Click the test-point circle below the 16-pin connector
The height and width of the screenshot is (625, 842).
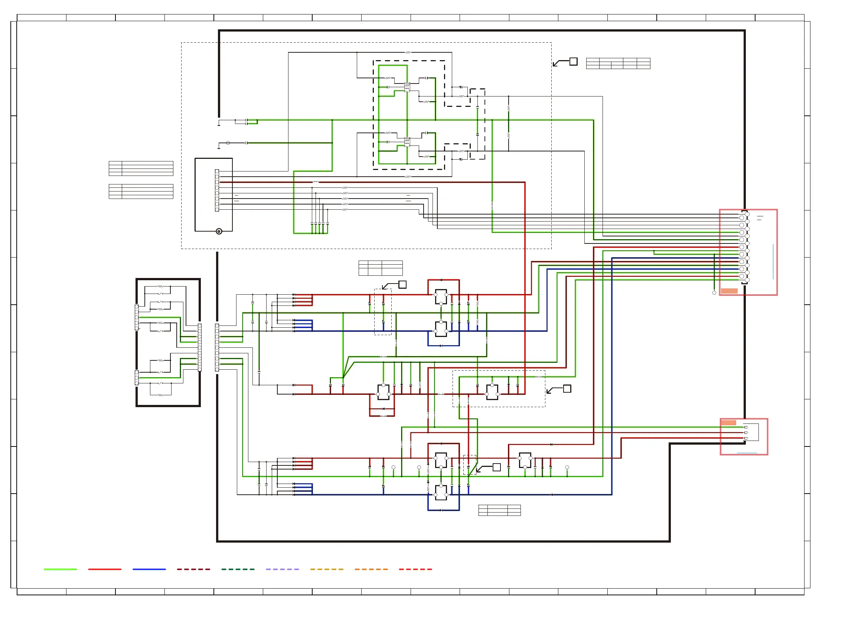pos(714,292)
